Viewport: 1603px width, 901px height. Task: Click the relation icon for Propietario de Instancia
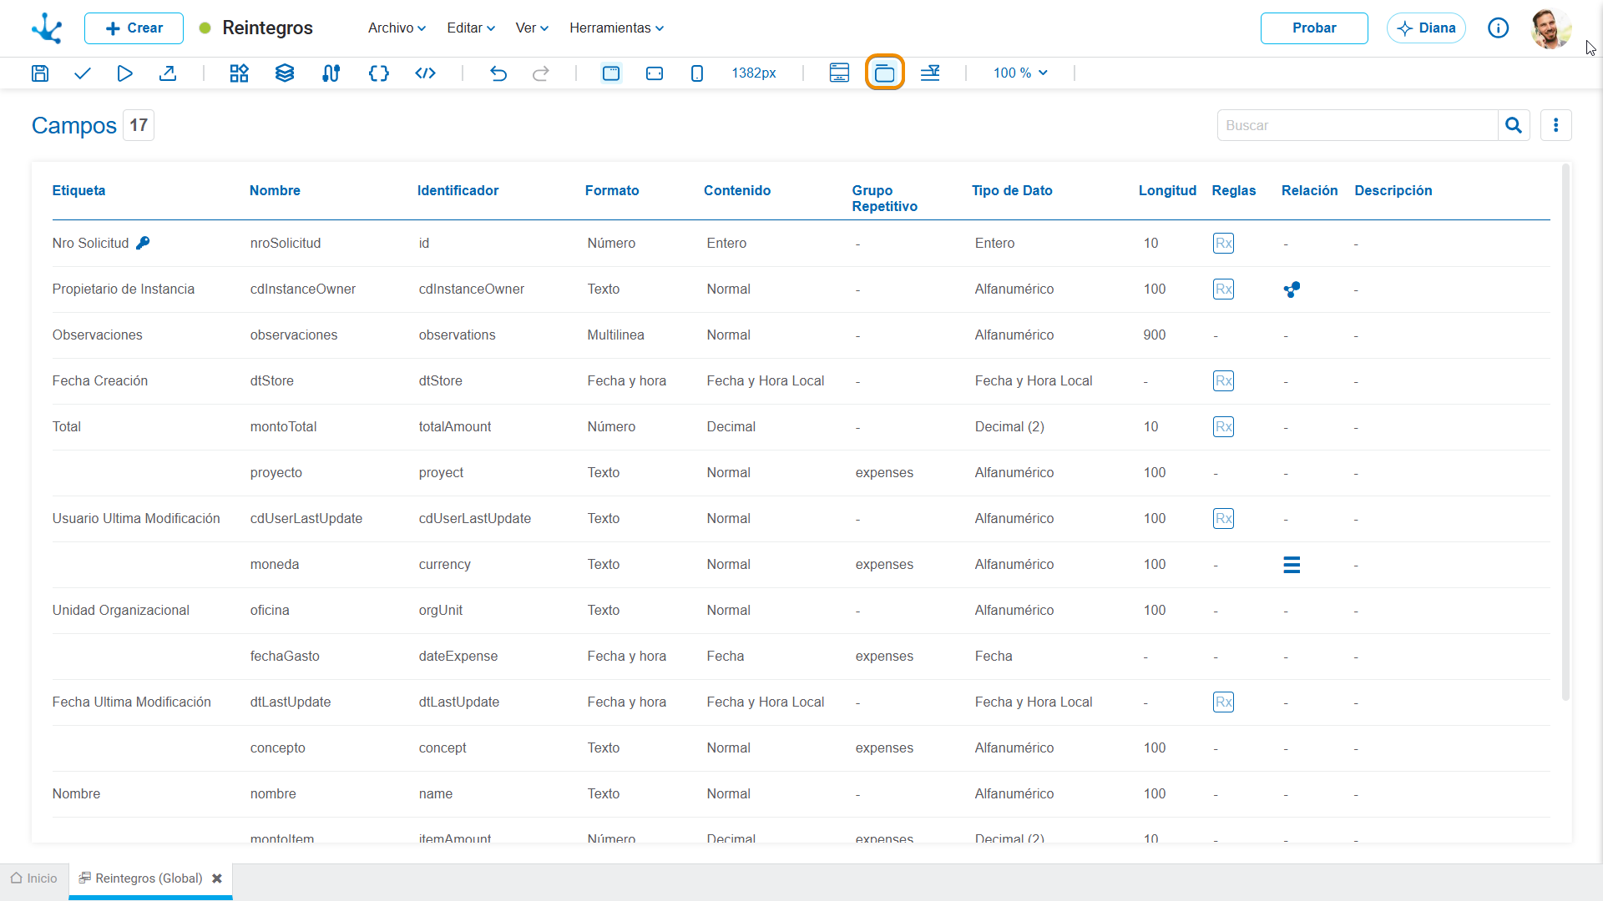(x=1292, y=289)
